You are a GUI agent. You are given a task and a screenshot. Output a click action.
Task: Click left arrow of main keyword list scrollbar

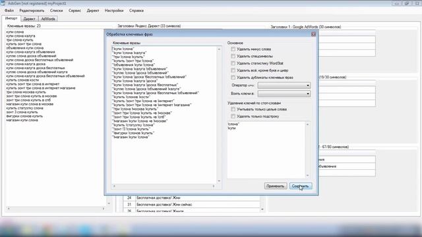9,209
